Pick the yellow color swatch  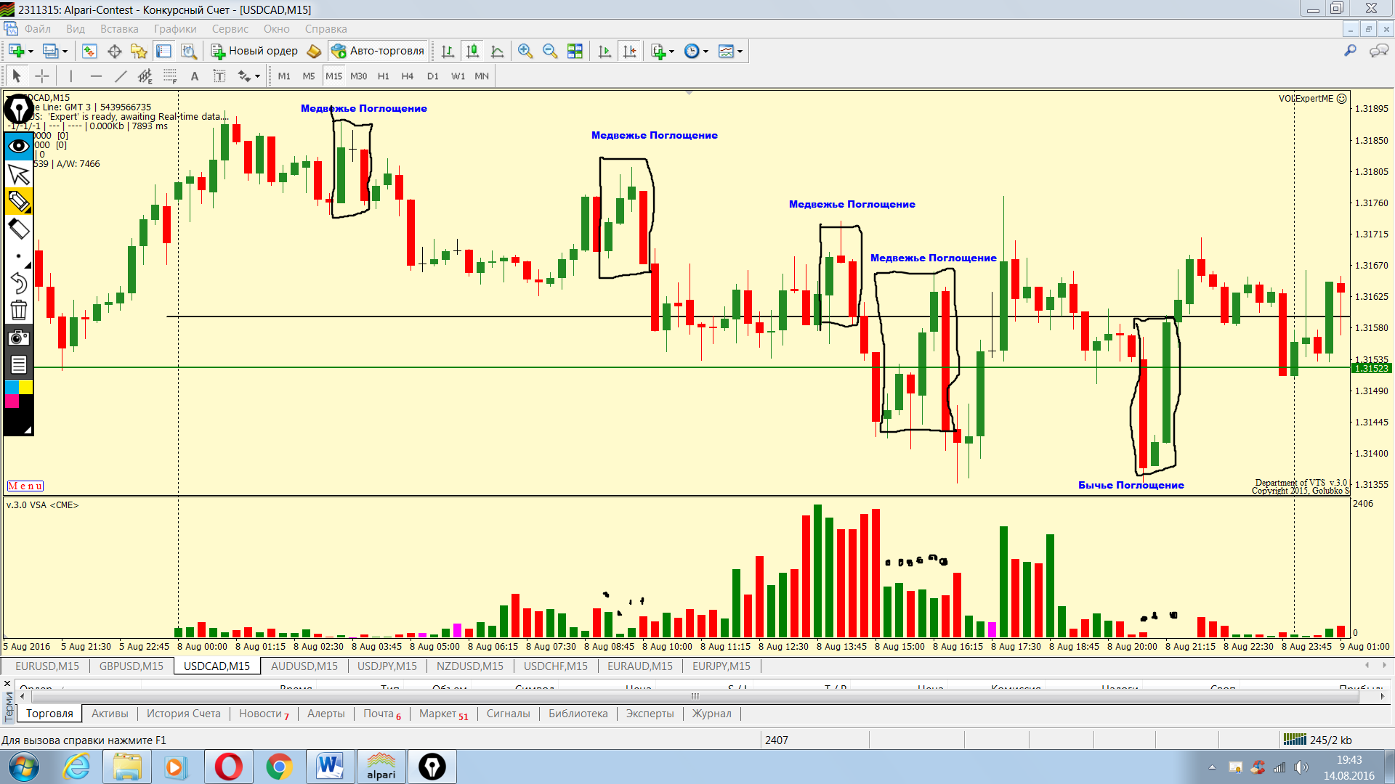[x=25, y=387]
